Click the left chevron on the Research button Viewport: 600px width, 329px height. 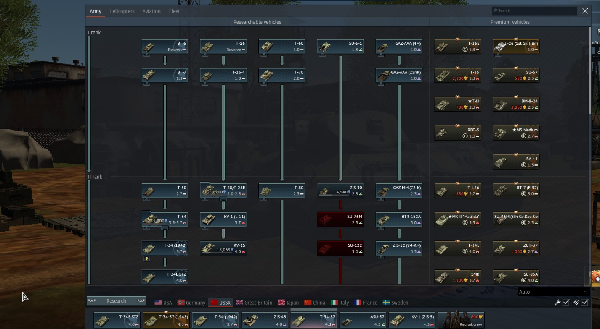(x=92, y=301)
